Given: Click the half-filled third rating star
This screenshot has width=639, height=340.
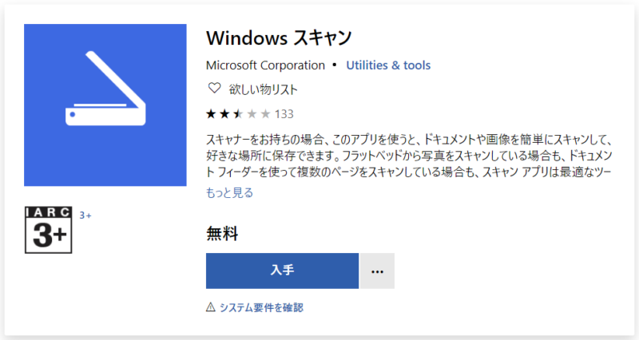Looking at the screenshot, I should (x=238, y=113).
